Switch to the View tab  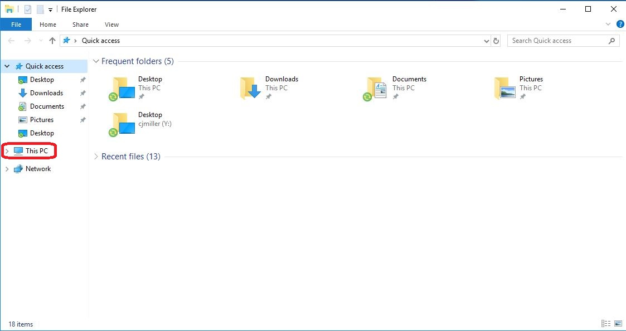[x=111, y=25]
